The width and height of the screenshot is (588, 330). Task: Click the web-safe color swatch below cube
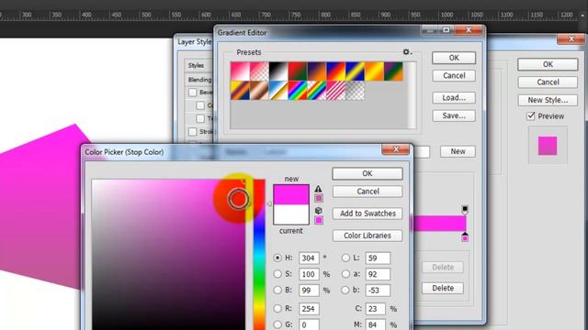tap(319, 220)
